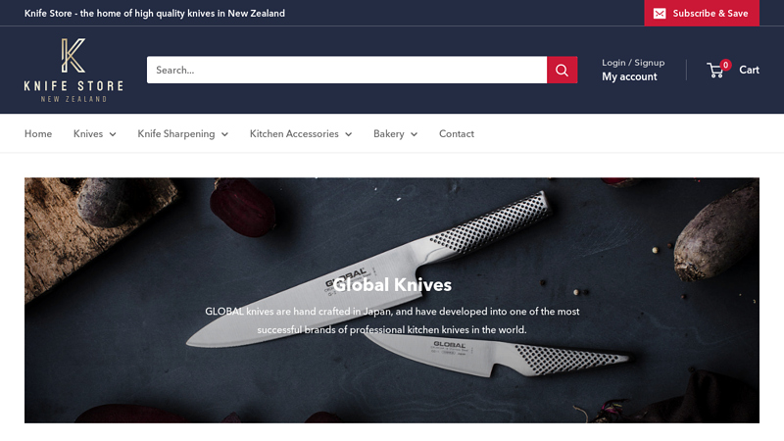
Task: Click the Cart label
Action: pyautogui.click(x=749, y=70)
